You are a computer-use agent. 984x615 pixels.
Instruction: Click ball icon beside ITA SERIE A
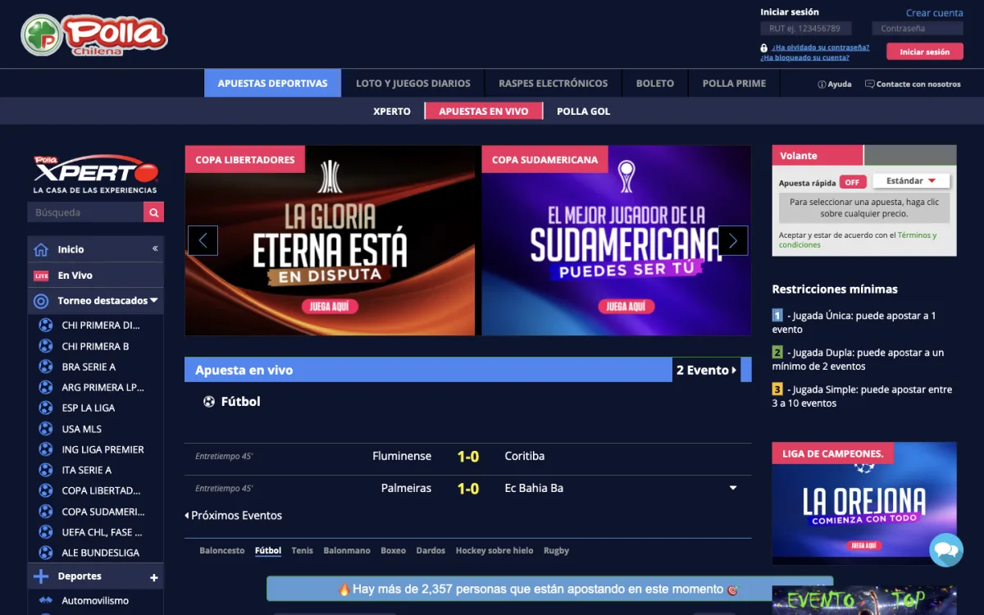click(x=46, y=470)
